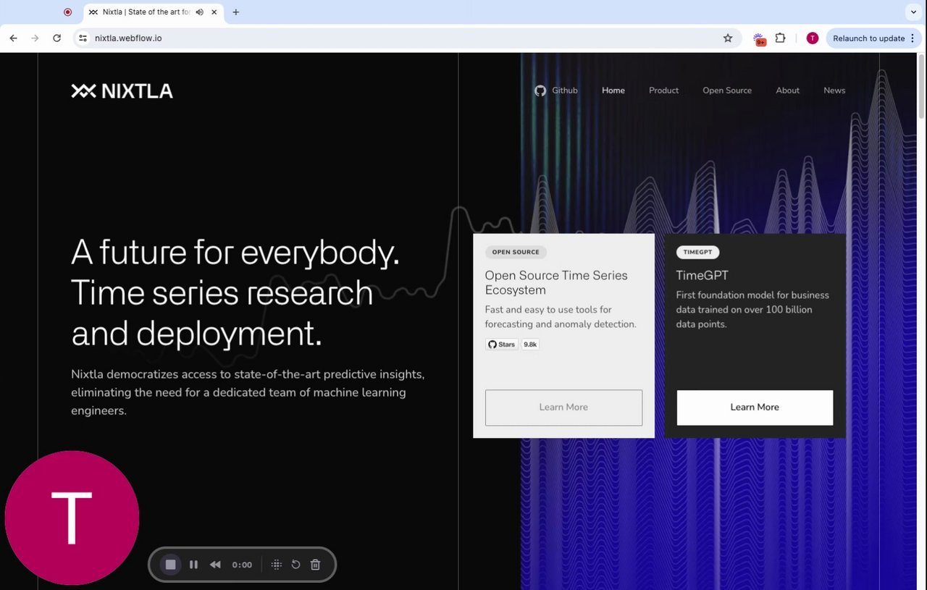Go to the About page
Viewport: 927px width, 590px height.
pos(788,90)
